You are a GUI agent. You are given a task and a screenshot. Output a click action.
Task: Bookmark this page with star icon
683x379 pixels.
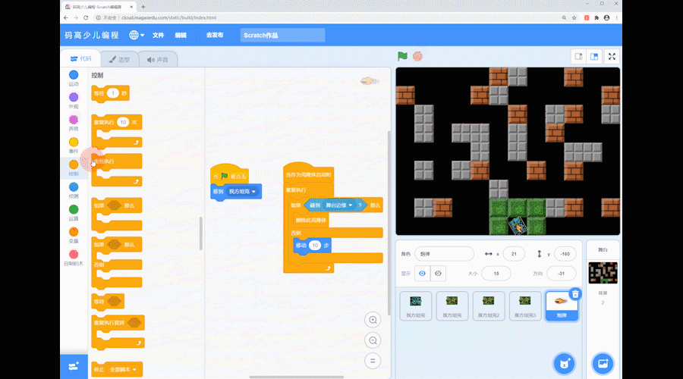pos(574,18)
